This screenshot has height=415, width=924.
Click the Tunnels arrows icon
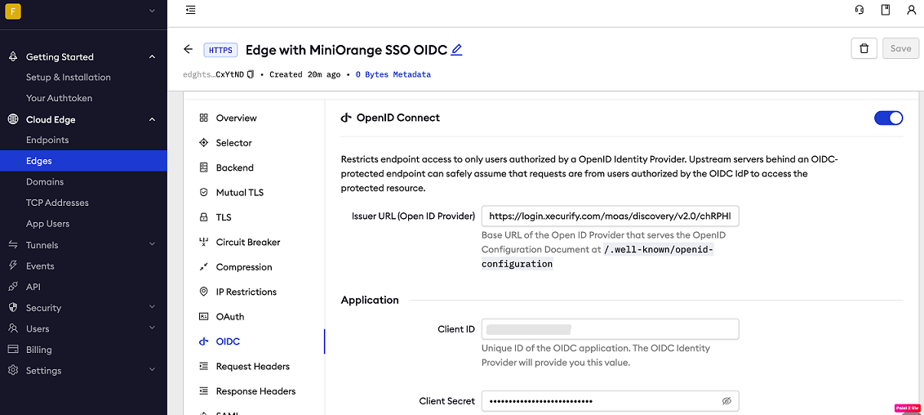[x=13, y=244]
